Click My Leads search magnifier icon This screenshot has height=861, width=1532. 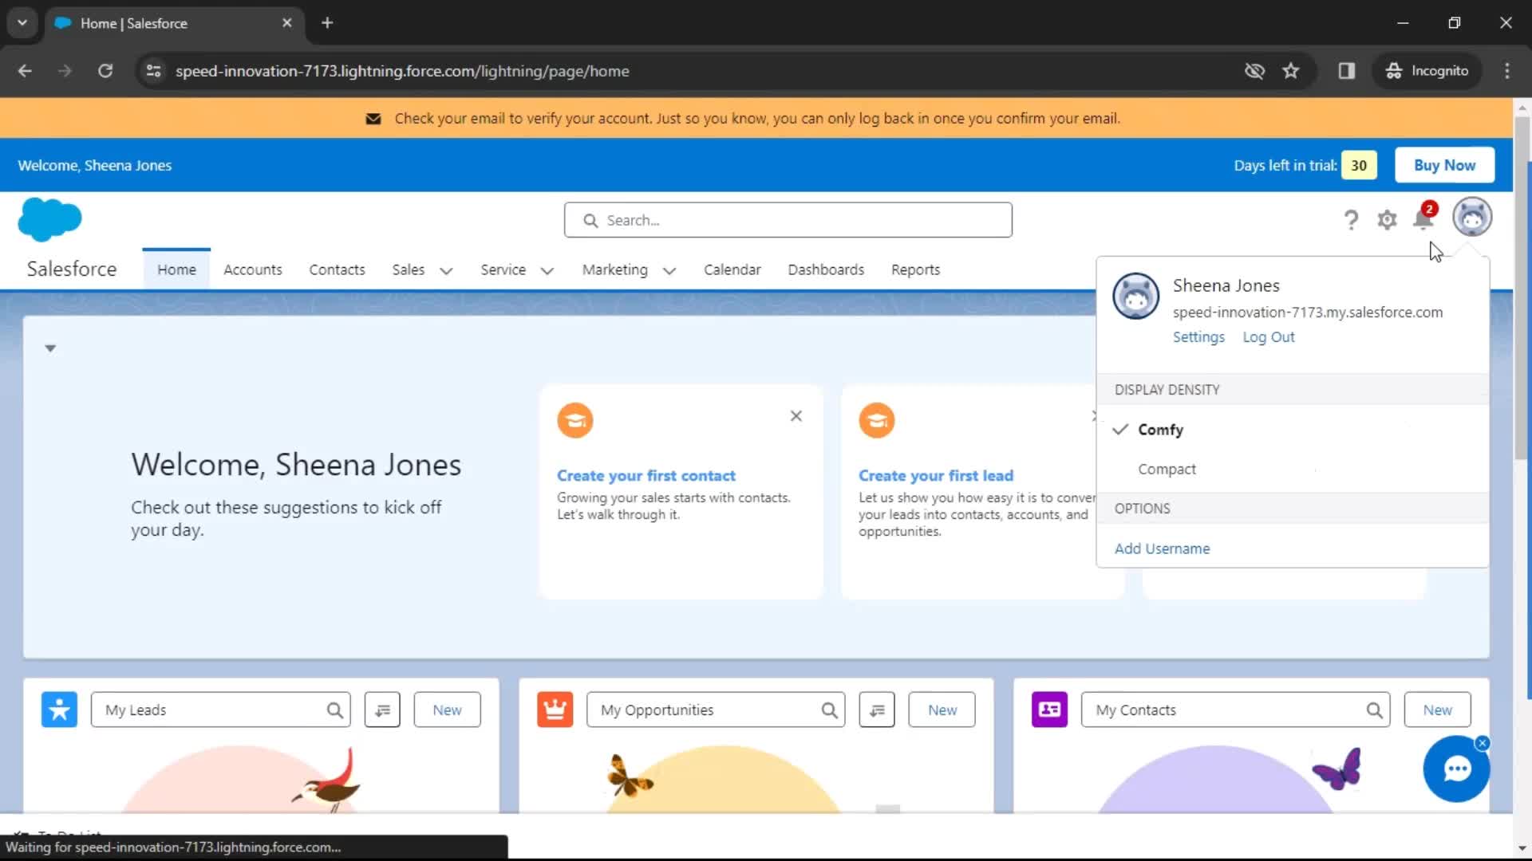click(334, 710)
